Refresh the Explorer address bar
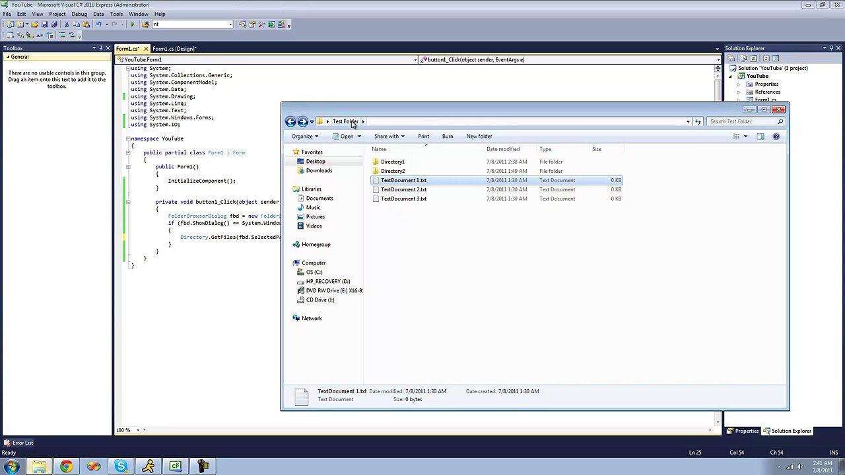Screen dimensions: 845x475 pos(698,121)
